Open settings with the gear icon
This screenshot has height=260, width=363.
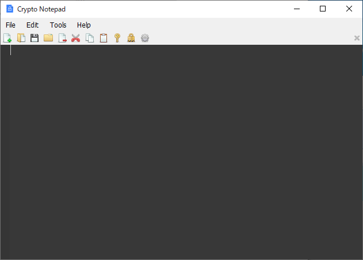[145, 38]
